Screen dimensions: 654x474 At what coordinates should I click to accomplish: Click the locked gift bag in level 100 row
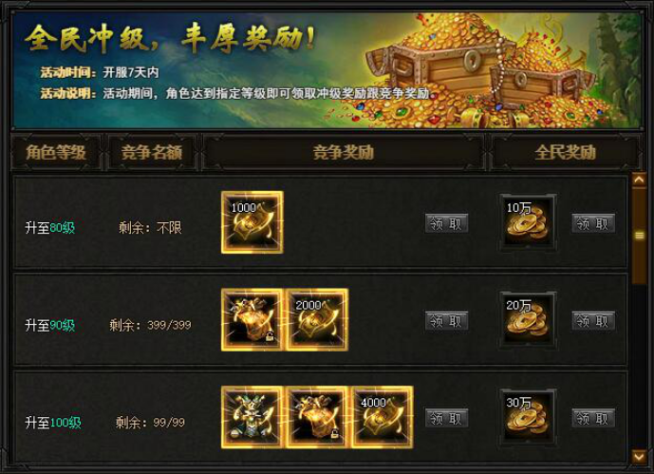317,417
